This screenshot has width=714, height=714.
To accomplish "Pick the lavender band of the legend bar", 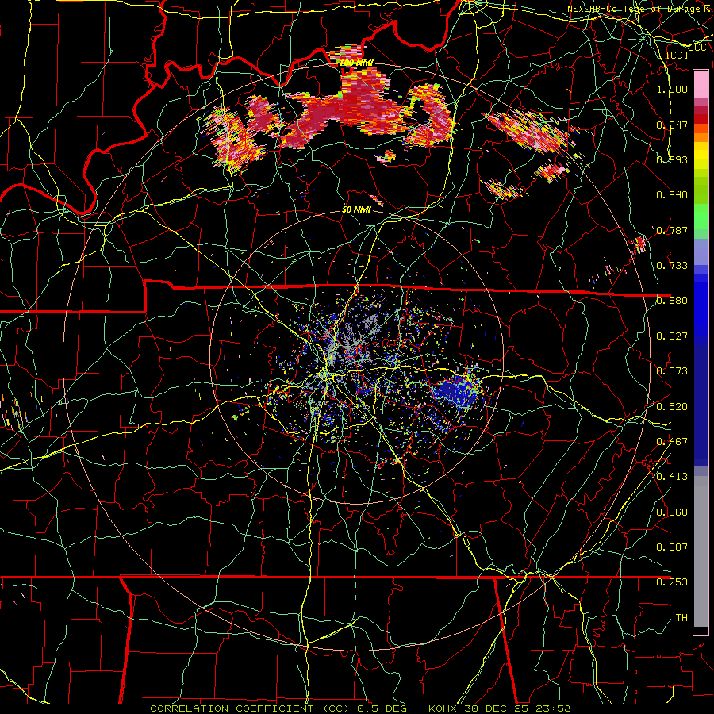I will pyautogui.click(x=701, y=251).
